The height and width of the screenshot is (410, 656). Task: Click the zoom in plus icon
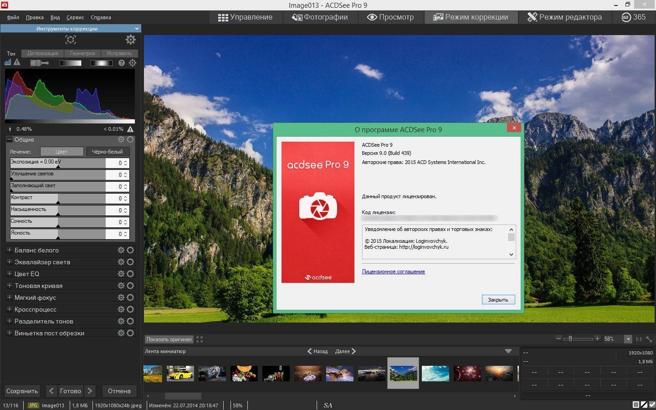pos(597,339)
